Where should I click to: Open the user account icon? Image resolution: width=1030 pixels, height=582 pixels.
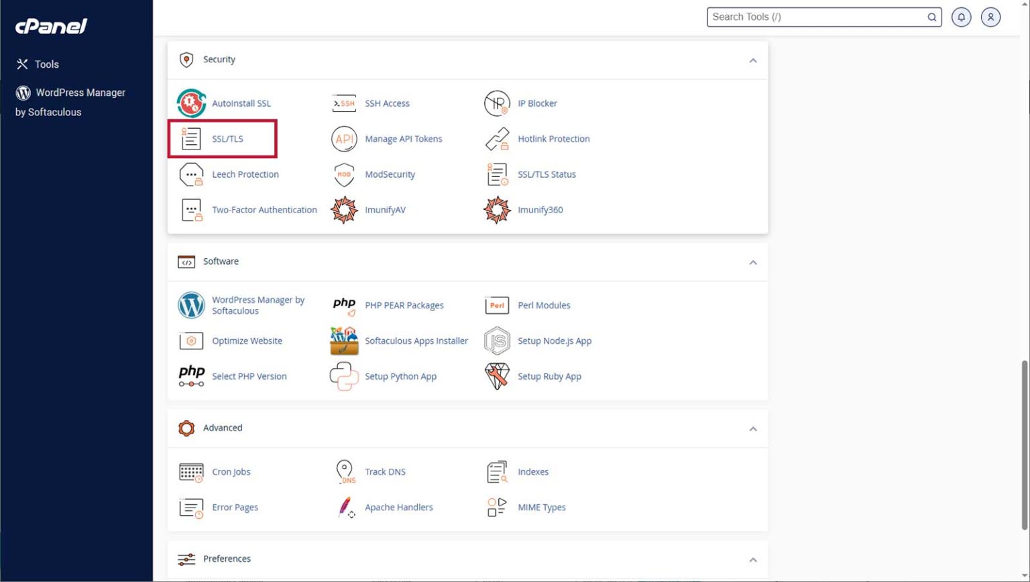[x=990, y=17]
